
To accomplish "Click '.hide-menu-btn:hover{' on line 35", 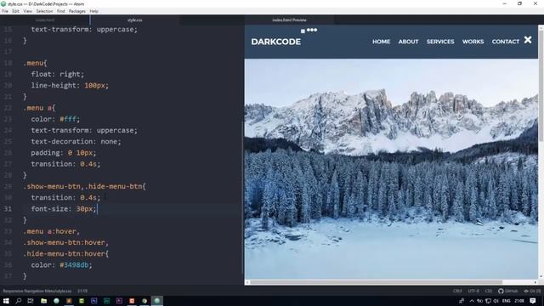I will coord(66,253).
